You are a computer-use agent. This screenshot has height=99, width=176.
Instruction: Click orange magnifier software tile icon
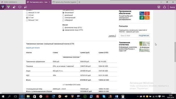click(147, 18)
